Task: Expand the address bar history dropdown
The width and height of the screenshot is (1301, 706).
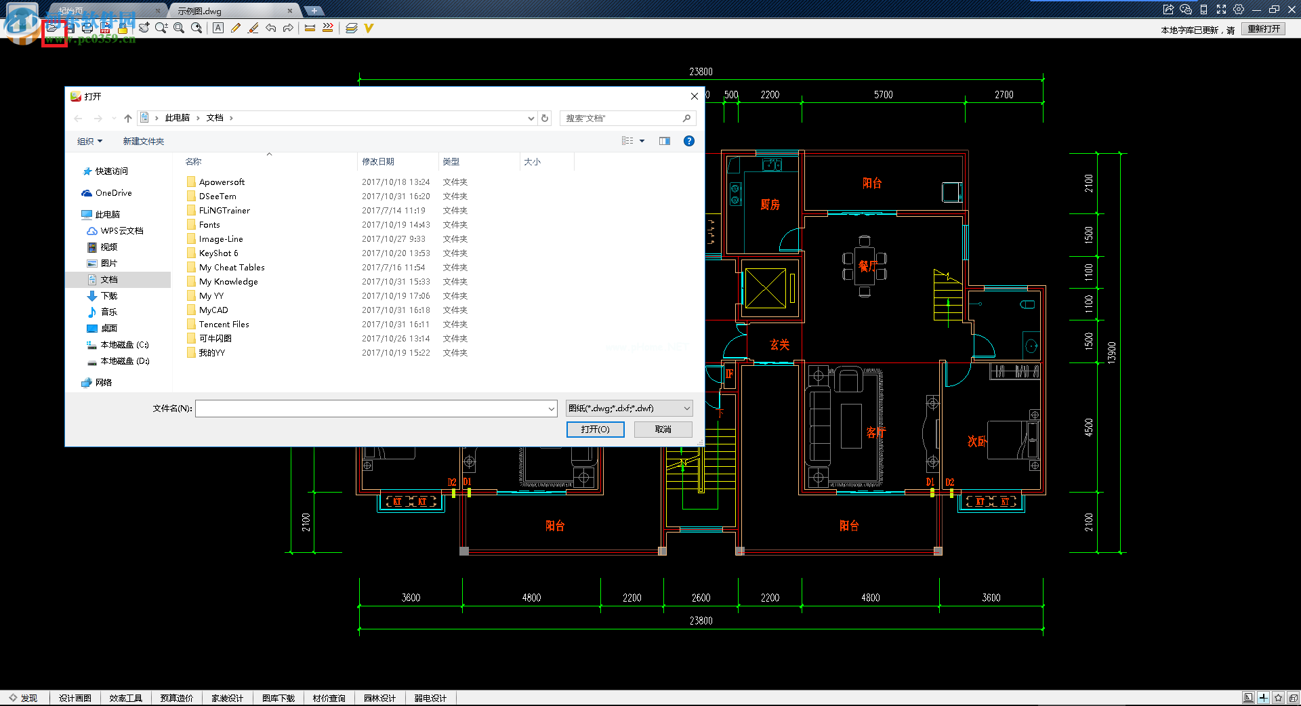Action: (x=531, y=118)
